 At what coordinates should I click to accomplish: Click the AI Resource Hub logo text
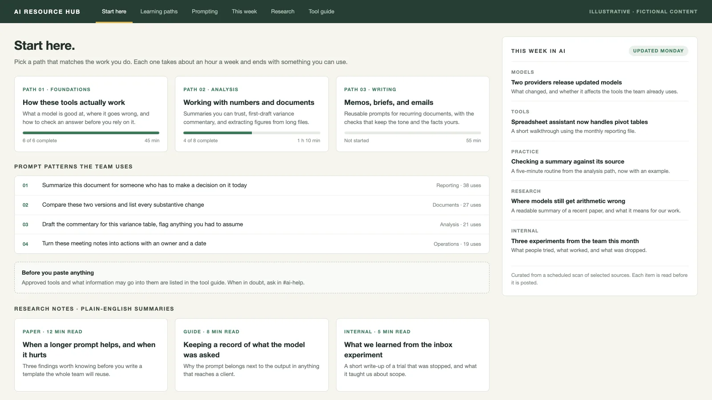47,12
